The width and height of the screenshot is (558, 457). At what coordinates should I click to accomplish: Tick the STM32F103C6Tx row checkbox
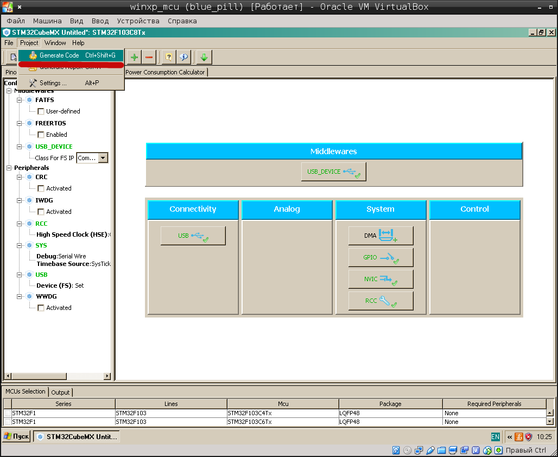[8, 422]
